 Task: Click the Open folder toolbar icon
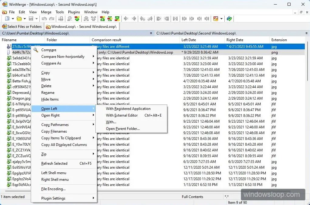point(19,19)
